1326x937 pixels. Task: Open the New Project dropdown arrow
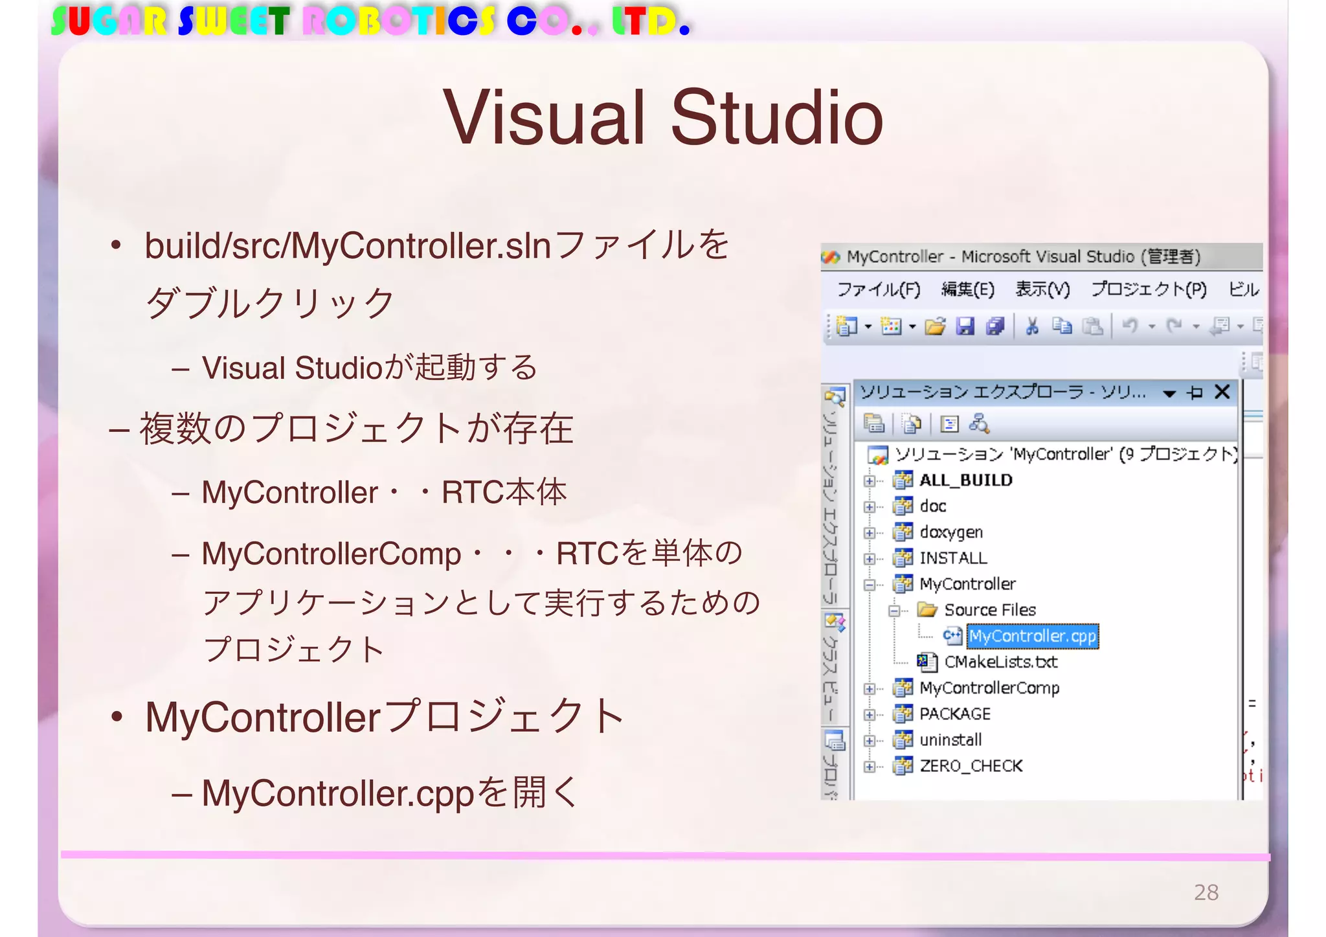click(868, 327)
